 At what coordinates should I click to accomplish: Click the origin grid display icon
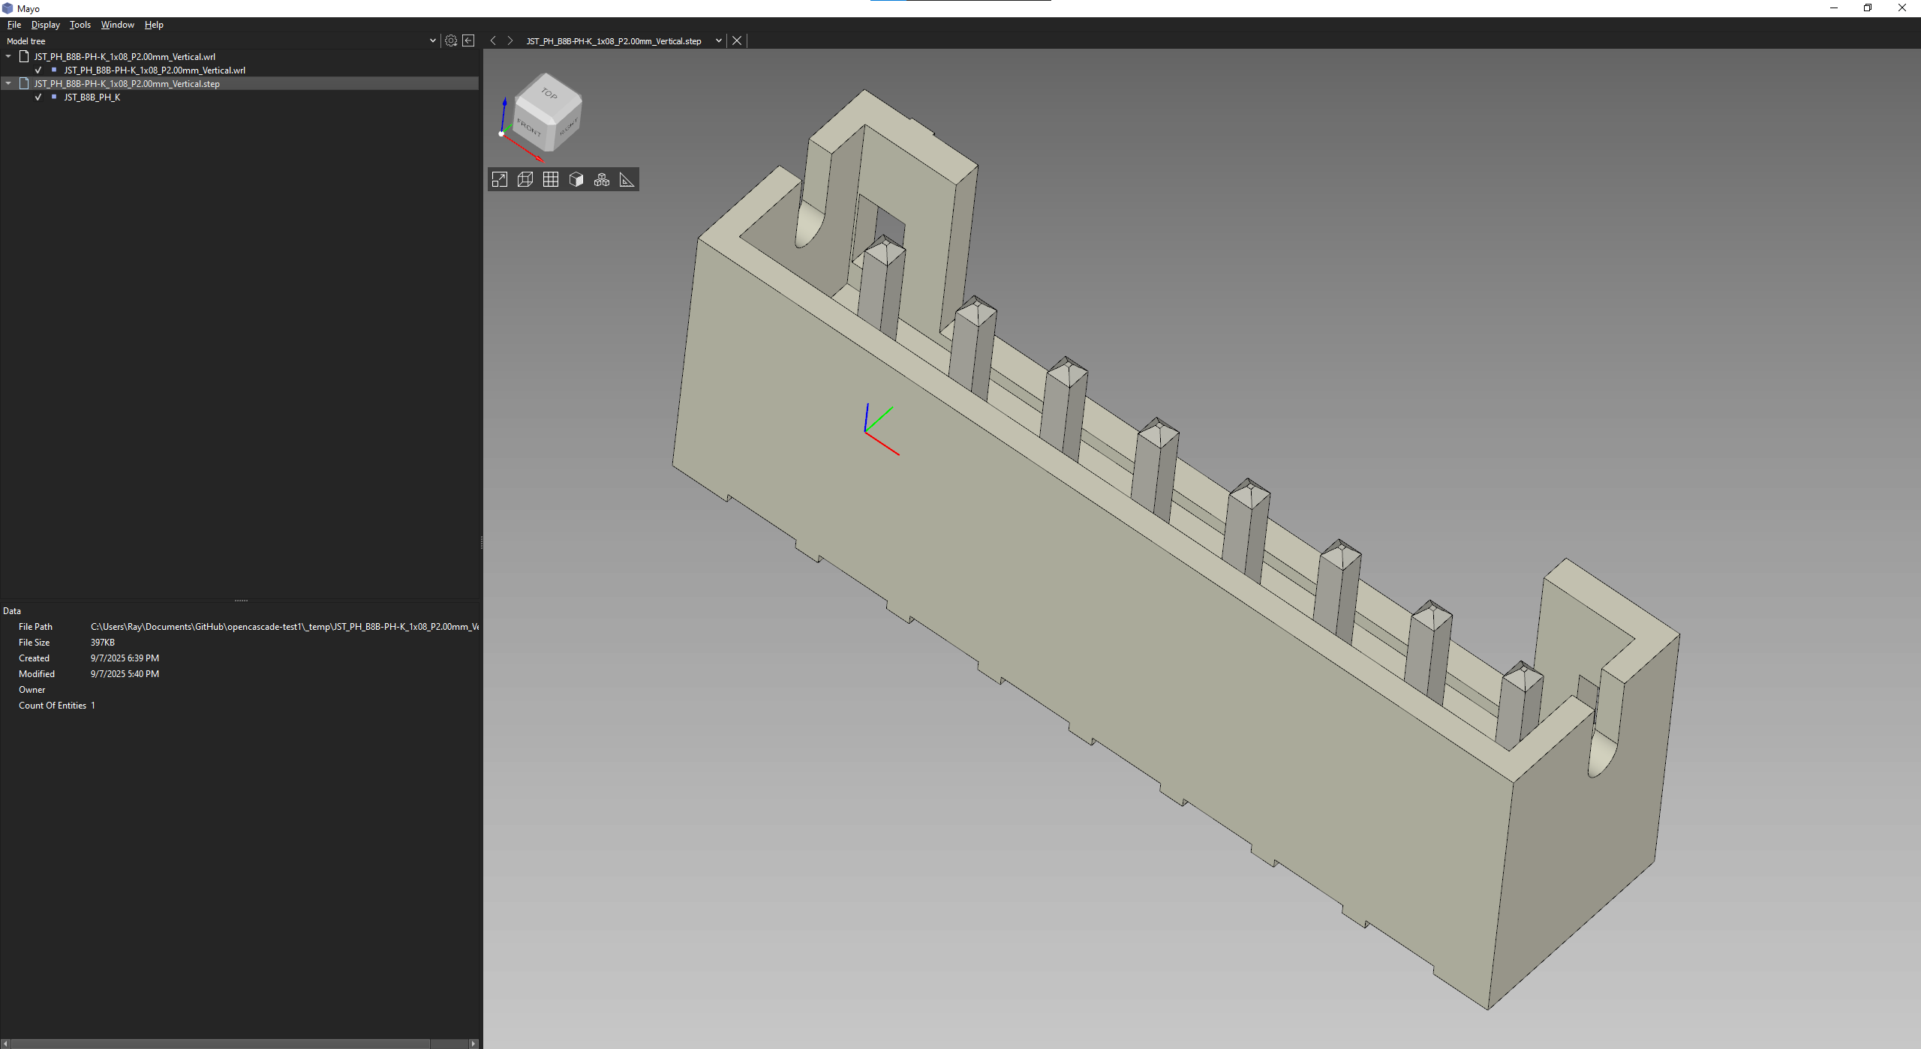tap(551, 179)
